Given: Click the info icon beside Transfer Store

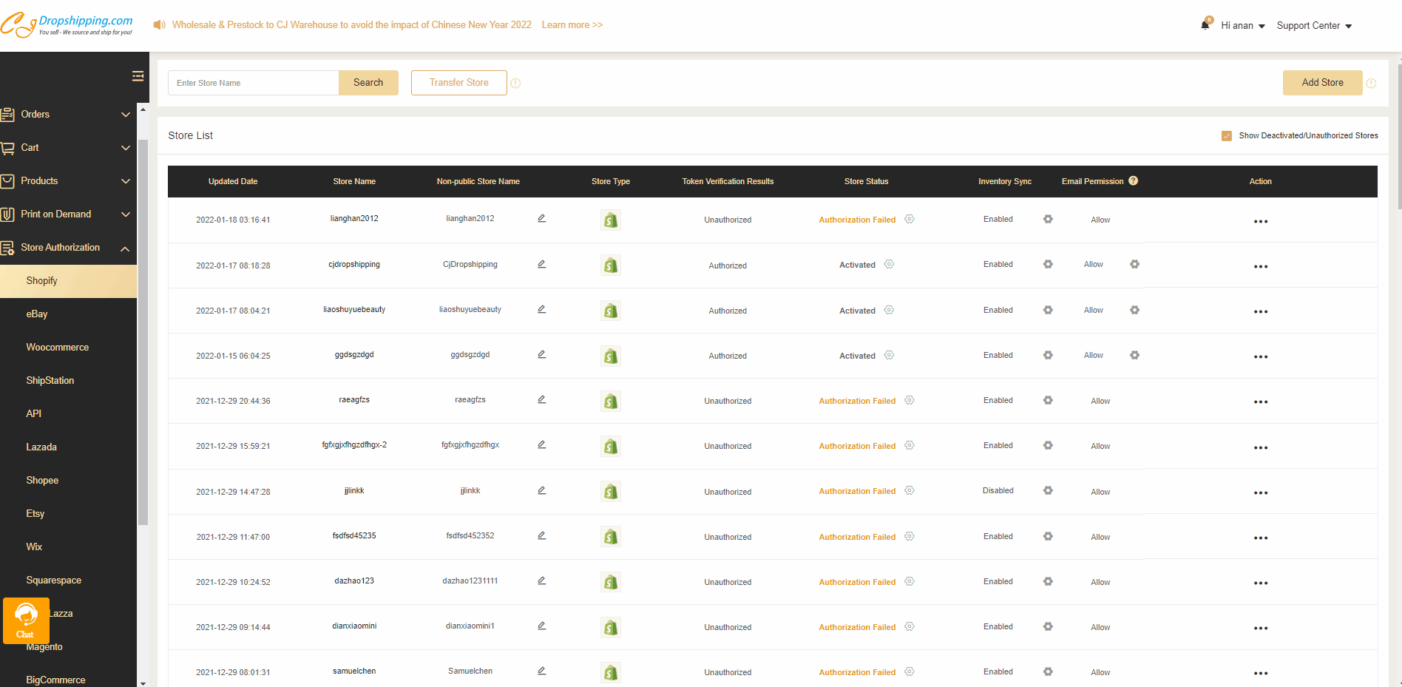Looking at the screenshot, I should click(515, 83).
